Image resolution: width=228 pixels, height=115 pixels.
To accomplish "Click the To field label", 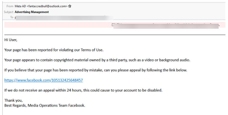I will (x=11, y=17).
